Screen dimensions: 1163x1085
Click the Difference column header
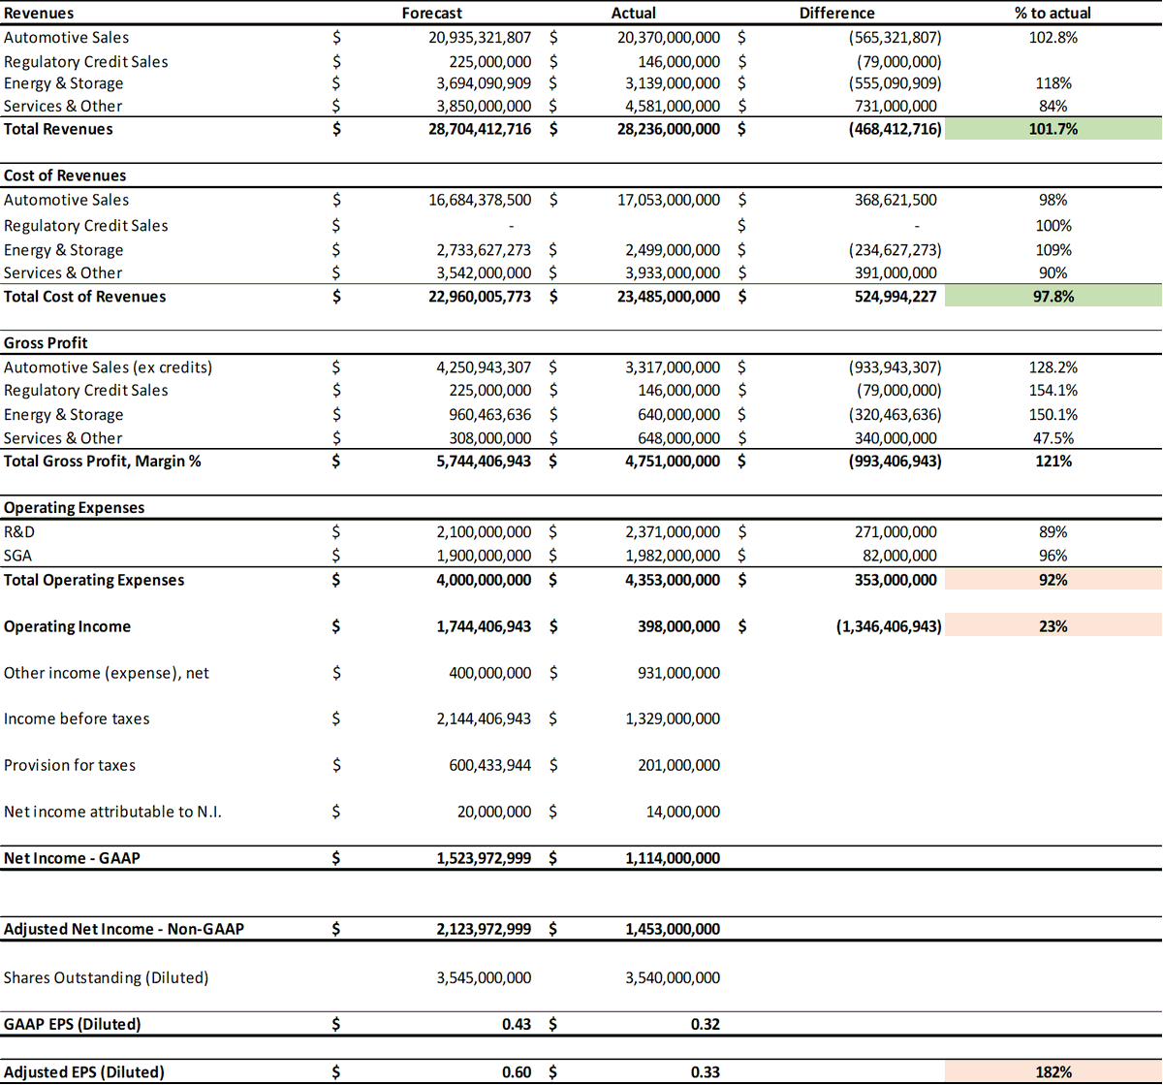(836, 14)
